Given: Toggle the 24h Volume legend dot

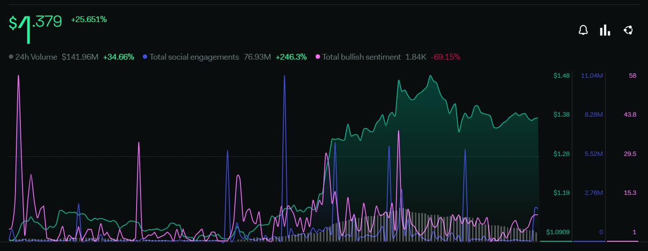Looking at the screenshot, I should click(11, 57).
